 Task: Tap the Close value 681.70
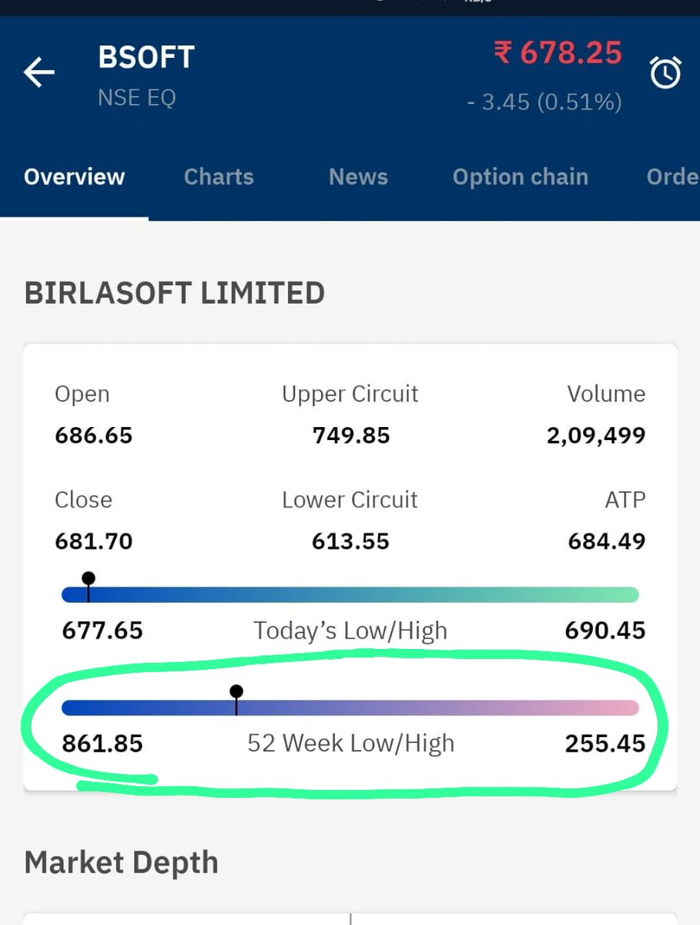pyautogui.click(x=94, y=541)
